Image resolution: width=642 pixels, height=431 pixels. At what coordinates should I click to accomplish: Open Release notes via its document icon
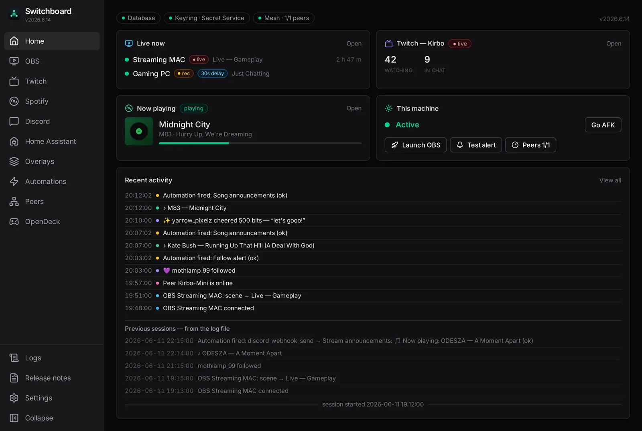[14, 378]
